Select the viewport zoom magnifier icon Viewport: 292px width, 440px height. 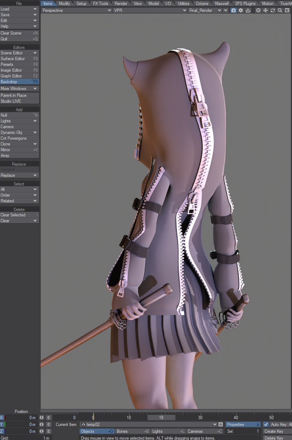[x=280, y=10]
